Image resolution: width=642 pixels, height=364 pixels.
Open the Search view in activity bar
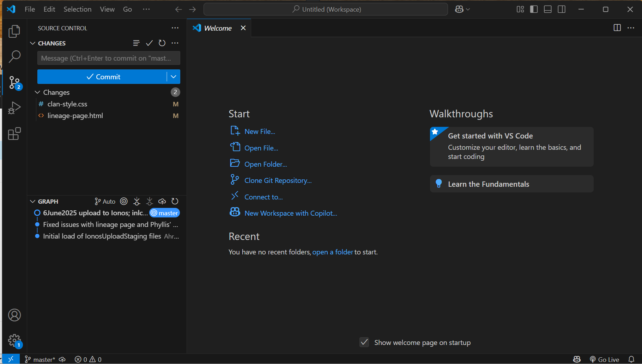(x=14, y=56)
